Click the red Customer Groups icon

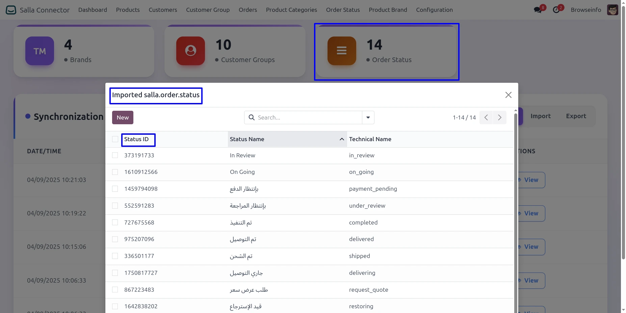pyautogui.click(x=190, y=51)
